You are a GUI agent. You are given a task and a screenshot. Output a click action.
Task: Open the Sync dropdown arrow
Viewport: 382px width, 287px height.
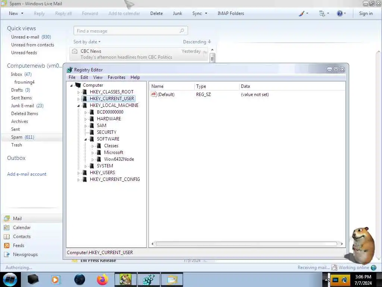pyautogui.click(x=206, y=13)
